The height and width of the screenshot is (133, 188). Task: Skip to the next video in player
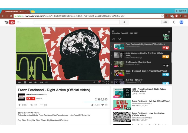(x=30, y=82)
